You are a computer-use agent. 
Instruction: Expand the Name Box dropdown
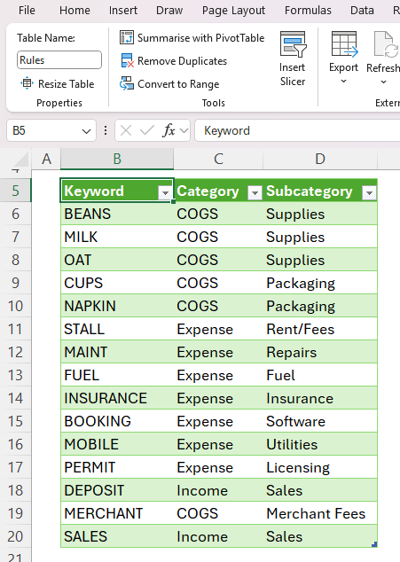[x=86, y=131]
